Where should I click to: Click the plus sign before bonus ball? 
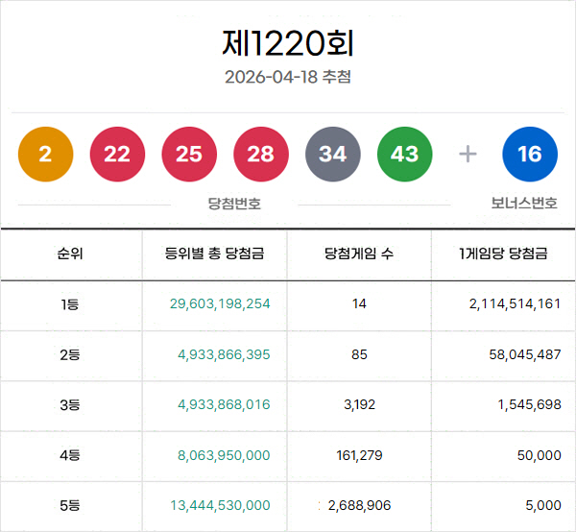pyautogui.click(x=468, y=154)
